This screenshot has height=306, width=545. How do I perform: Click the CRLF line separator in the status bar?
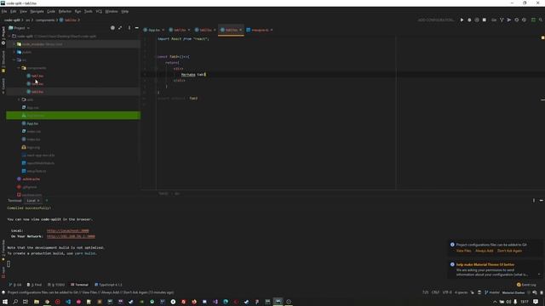[x=435, y=292]
